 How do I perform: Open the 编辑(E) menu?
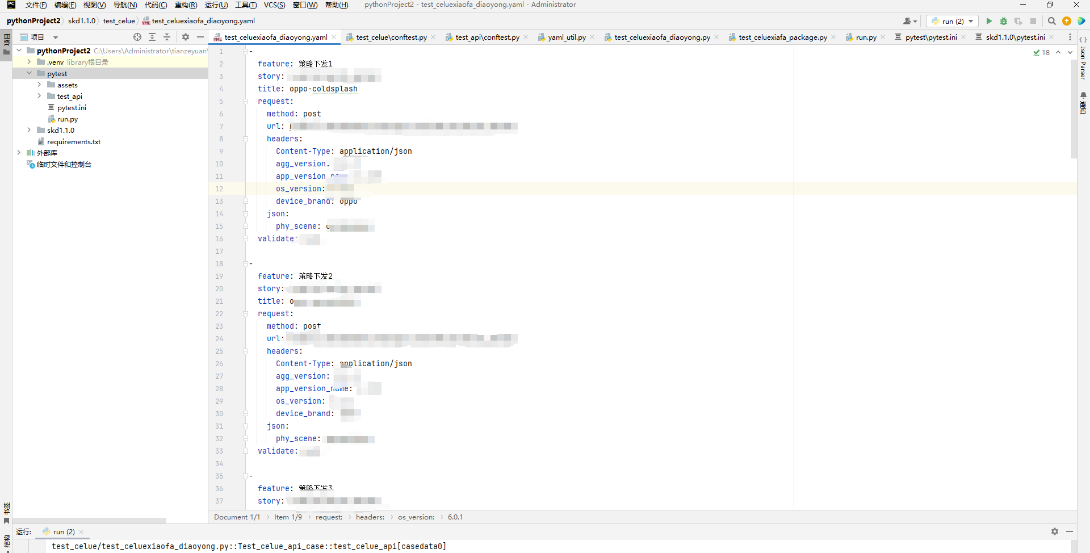(x=65, y=5)
